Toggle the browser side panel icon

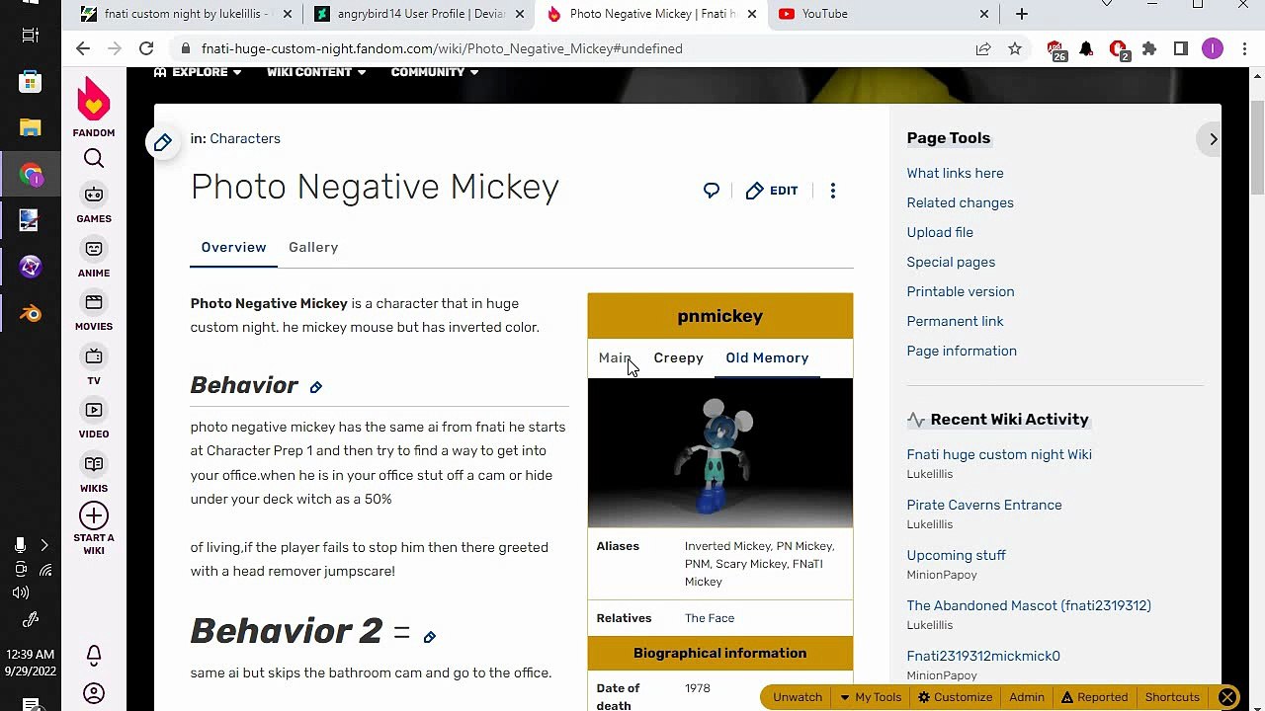tap(1181, 48)
